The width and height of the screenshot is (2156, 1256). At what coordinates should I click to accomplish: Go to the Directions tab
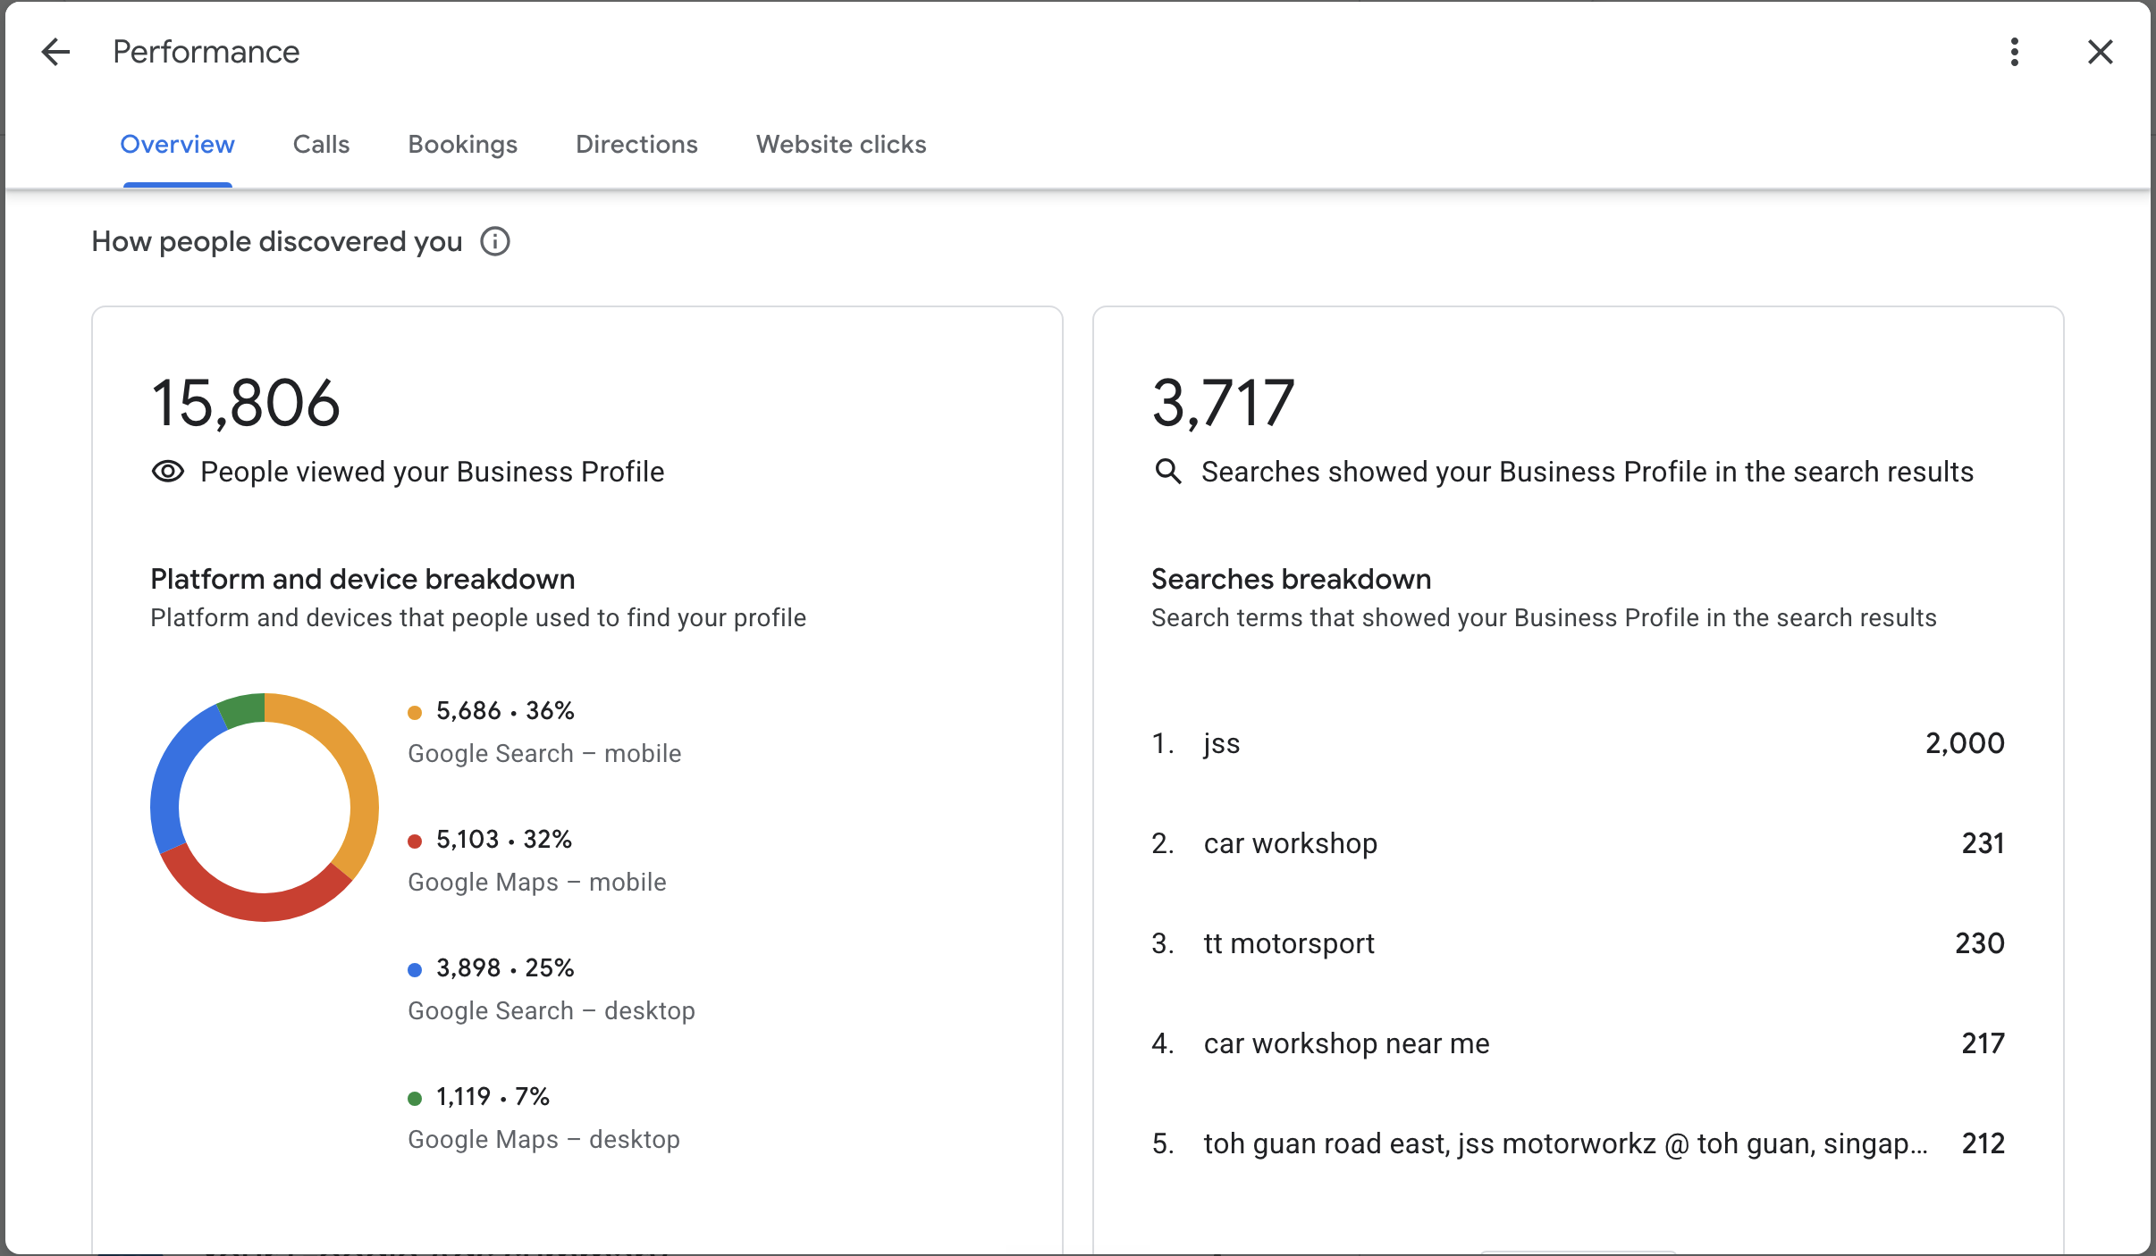click(x=636, y=144)
